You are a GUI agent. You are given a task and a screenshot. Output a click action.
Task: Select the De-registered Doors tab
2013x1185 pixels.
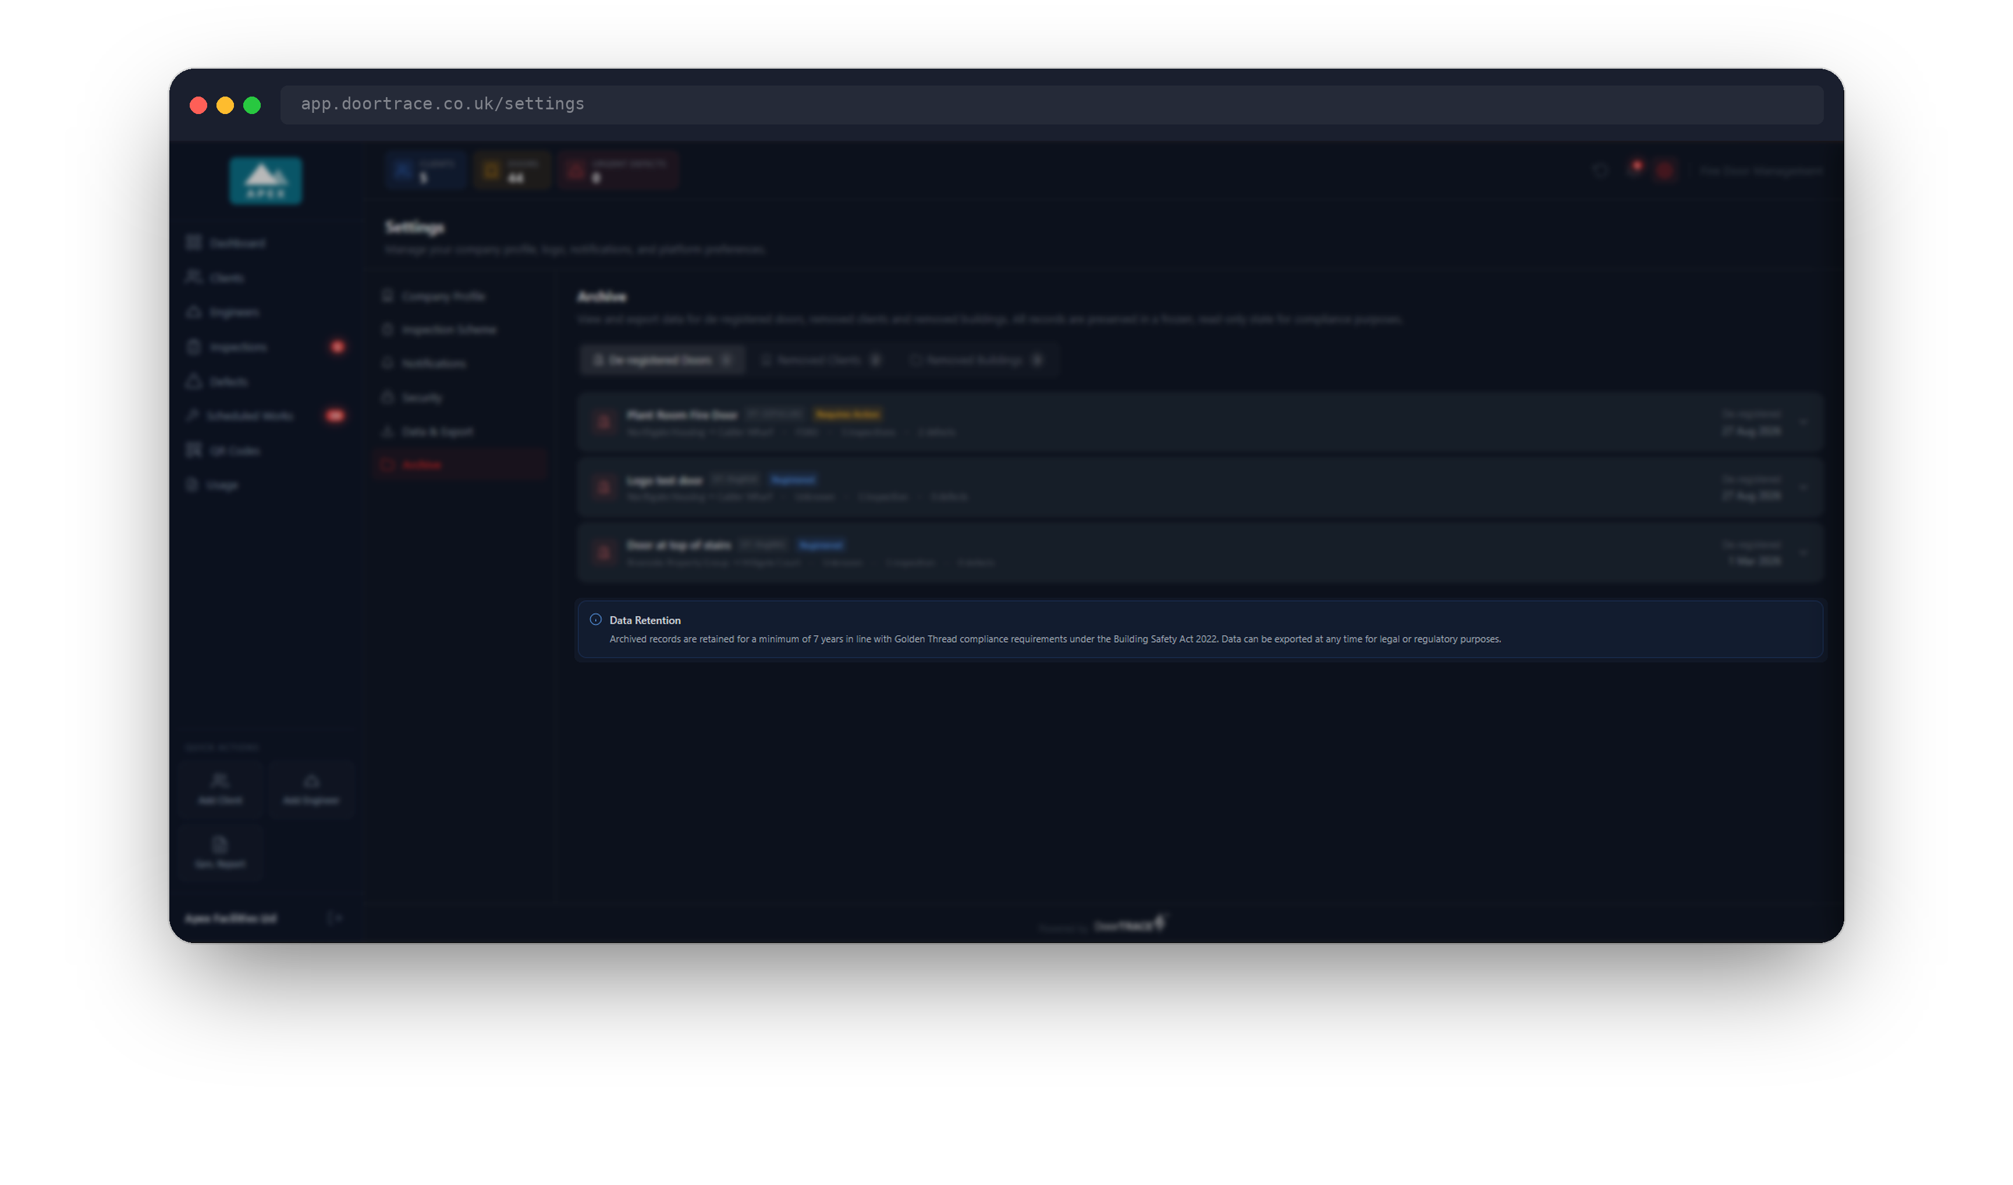pos(662,360)
